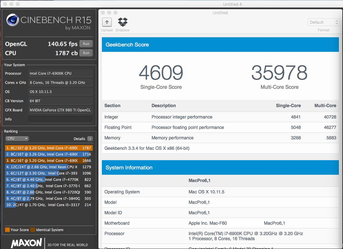Click the Mac OS X 10.11.5 operating system value

[207, 192]
